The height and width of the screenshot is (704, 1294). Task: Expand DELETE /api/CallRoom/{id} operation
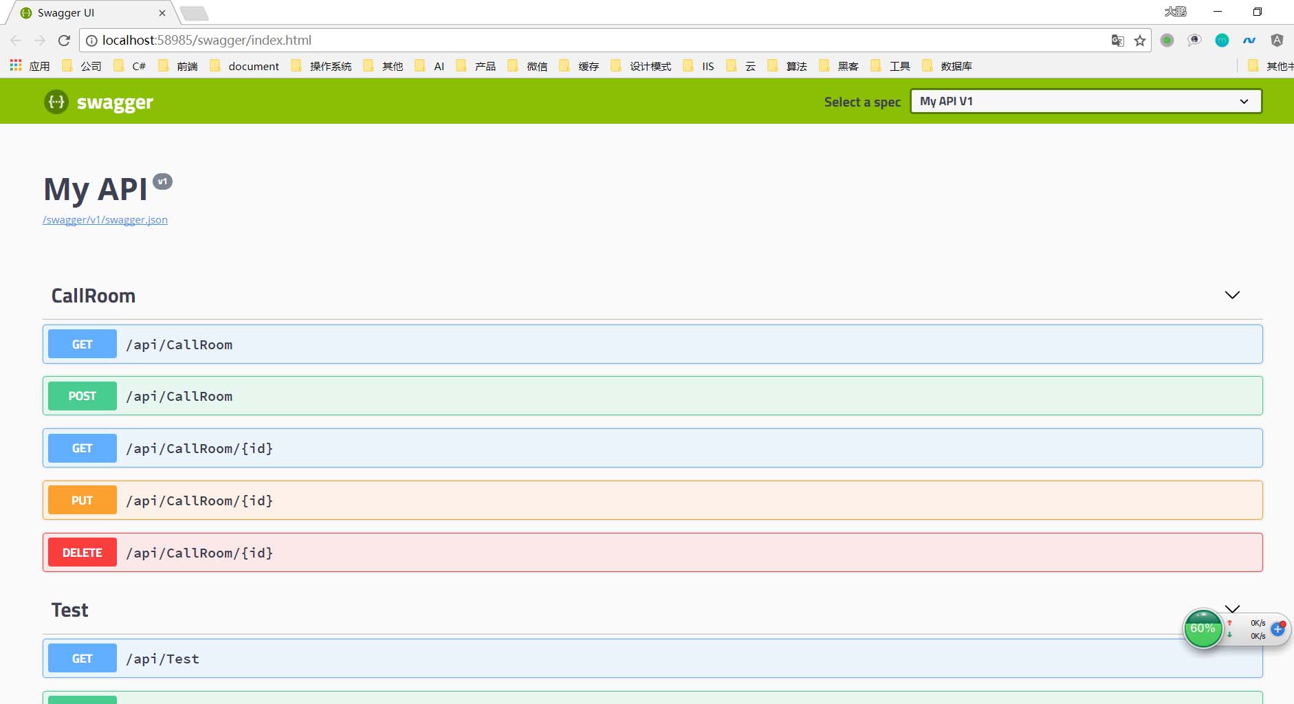(x=653, y=553)
